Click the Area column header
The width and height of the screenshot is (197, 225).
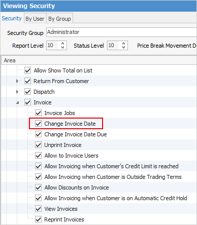coord(99,60)
